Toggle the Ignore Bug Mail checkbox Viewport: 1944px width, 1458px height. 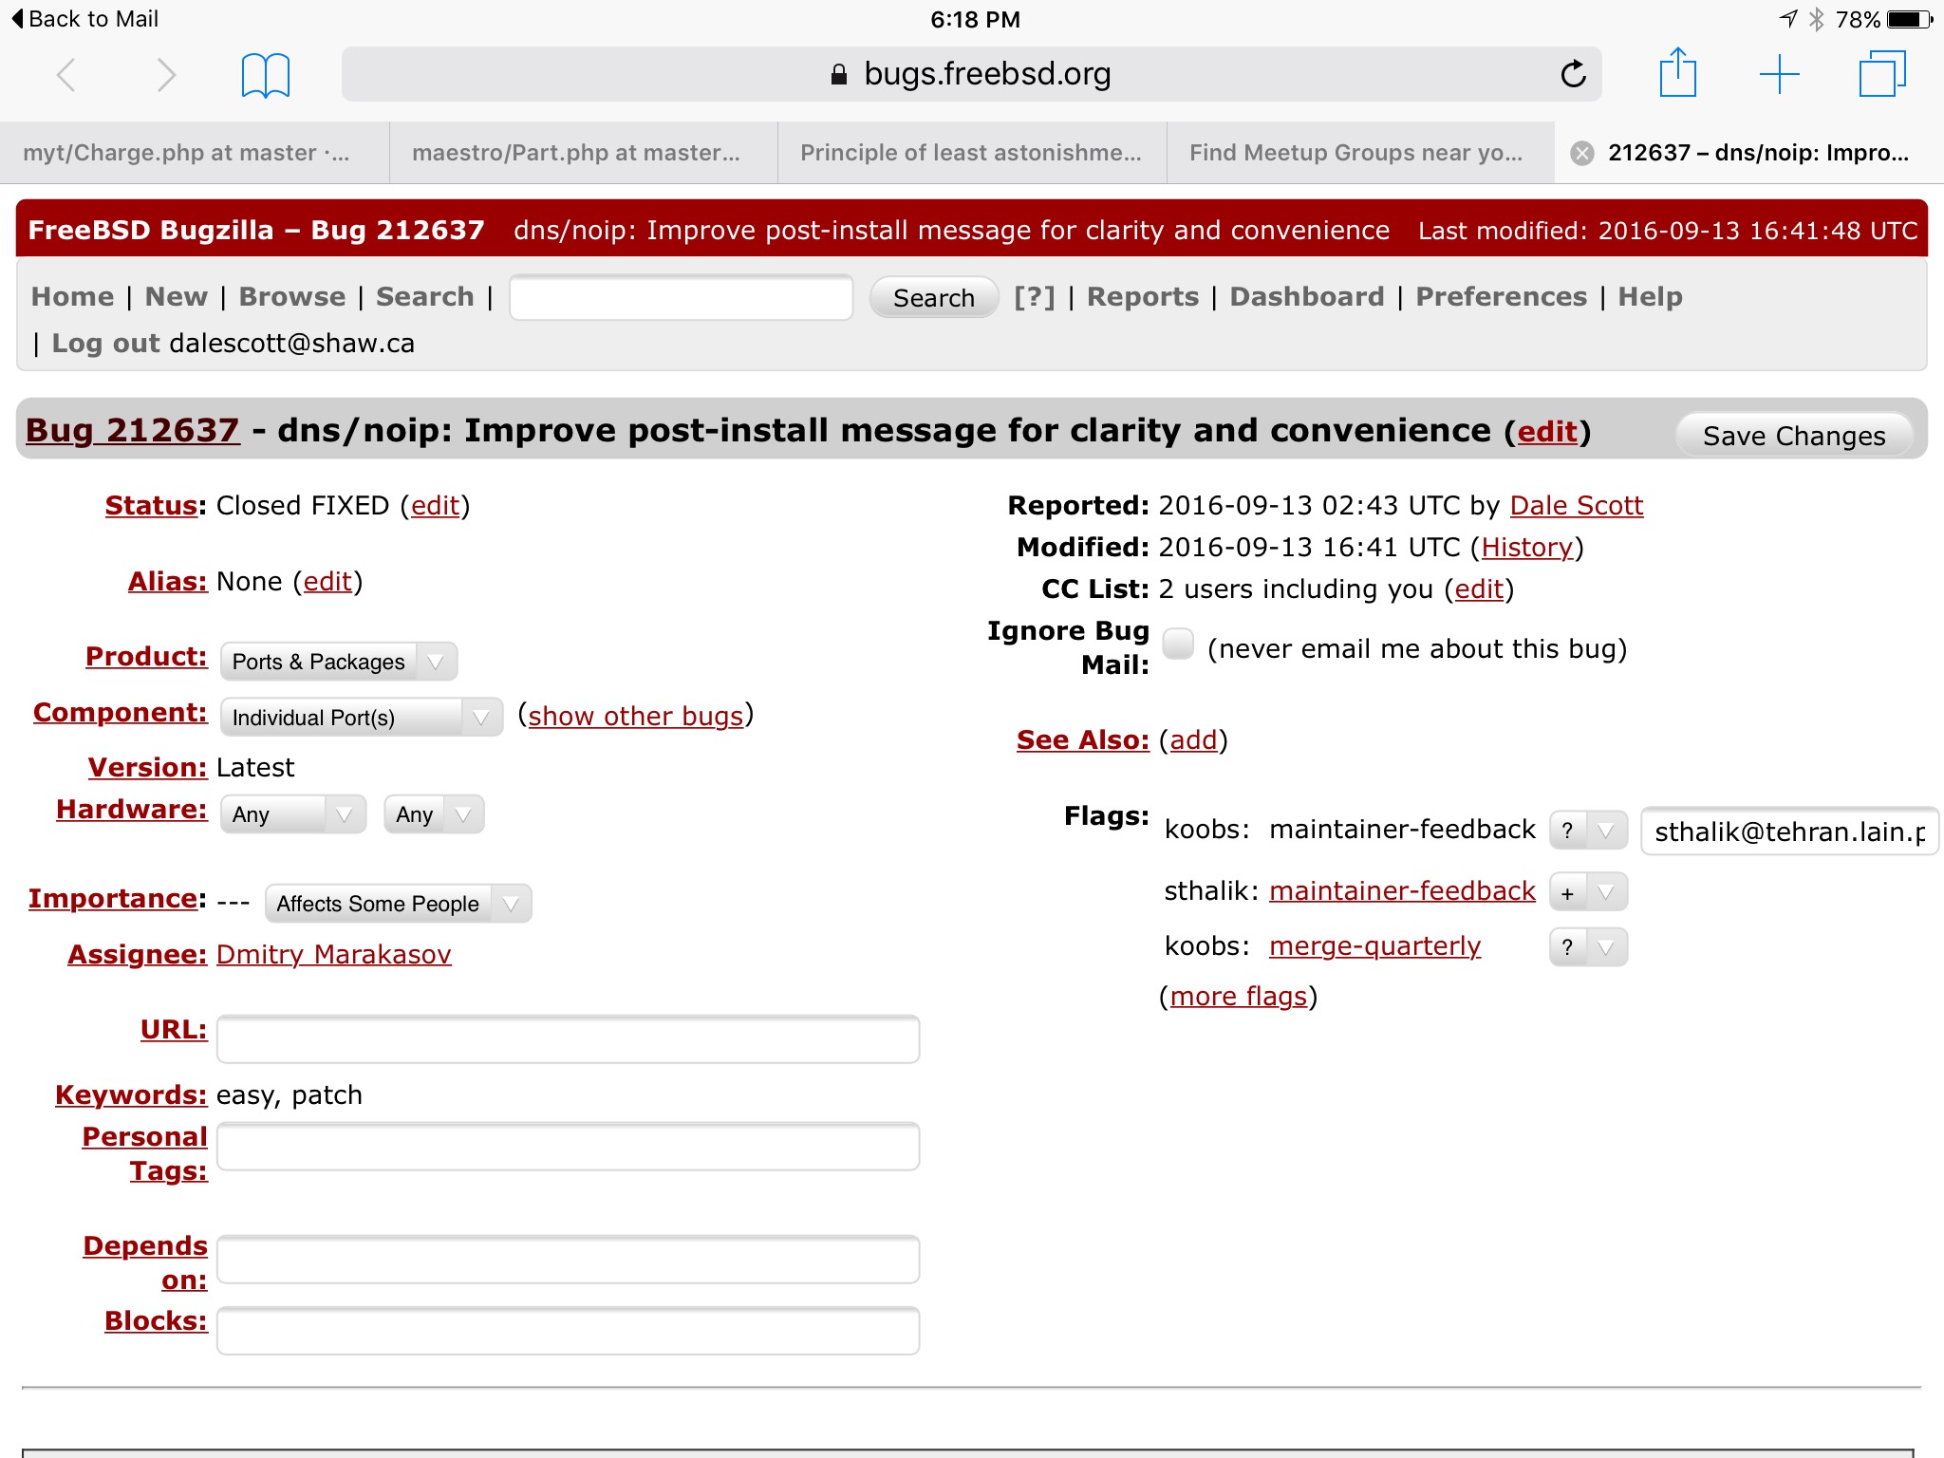pyautogui.click(x=1178, y=644)
